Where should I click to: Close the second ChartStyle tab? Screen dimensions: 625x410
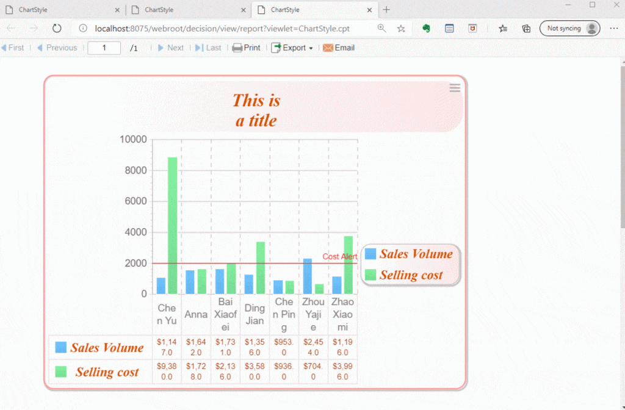click(x=243, y=10)
